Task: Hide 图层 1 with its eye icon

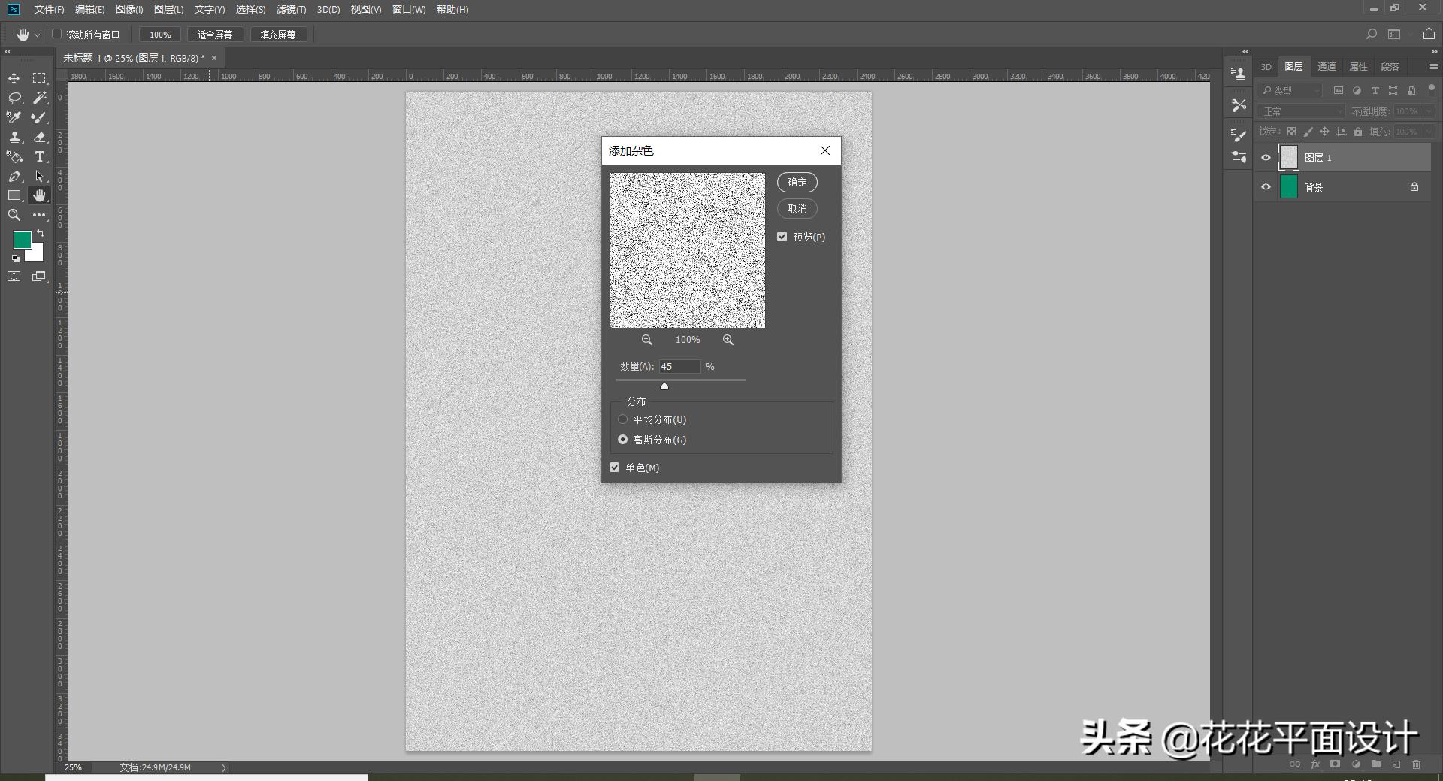Action: click(x=1266, y=158)
